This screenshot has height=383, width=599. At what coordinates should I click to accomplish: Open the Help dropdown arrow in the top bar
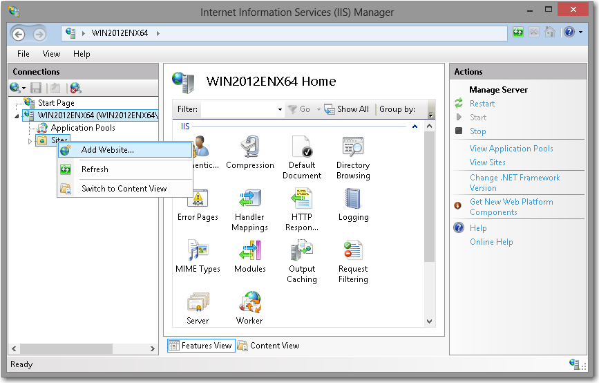(x=580, y=32)
